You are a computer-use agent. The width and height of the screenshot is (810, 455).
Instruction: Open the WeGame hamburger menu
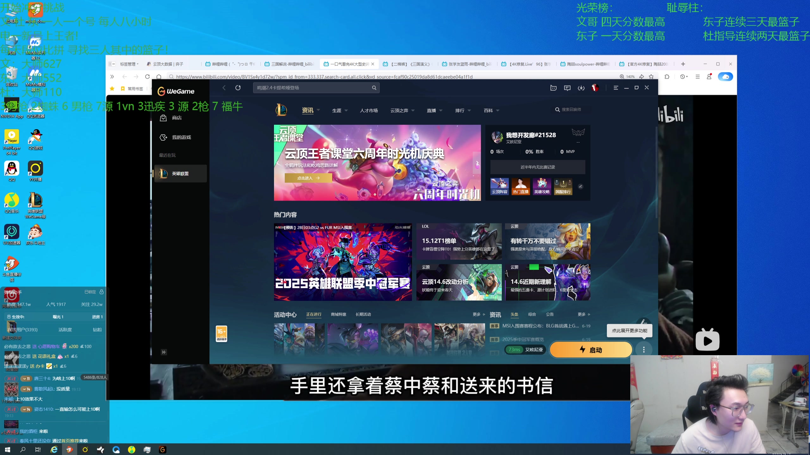coord(616,88)
